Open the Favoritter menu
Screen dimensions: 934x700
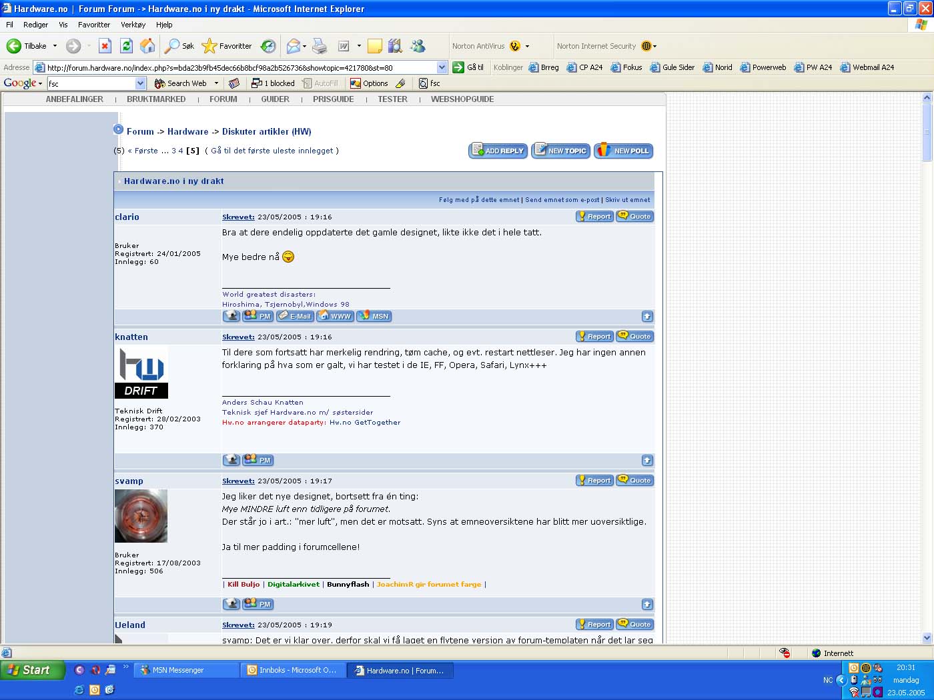click(94, 25)
